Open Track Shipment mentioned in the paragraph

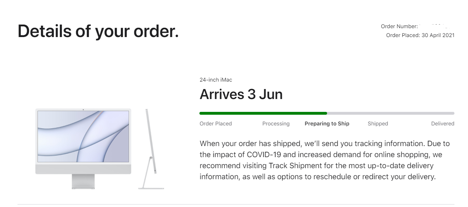tap(290, 166)
